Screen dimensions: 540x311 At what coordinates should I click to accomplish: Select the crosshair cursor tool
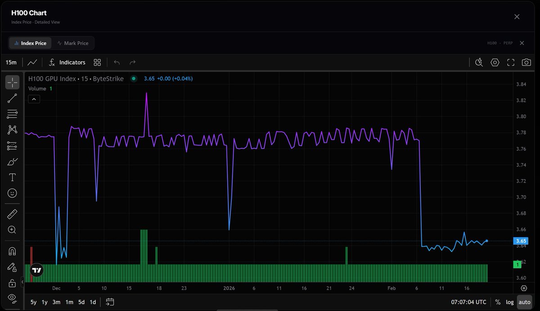[x=12, y=82]
